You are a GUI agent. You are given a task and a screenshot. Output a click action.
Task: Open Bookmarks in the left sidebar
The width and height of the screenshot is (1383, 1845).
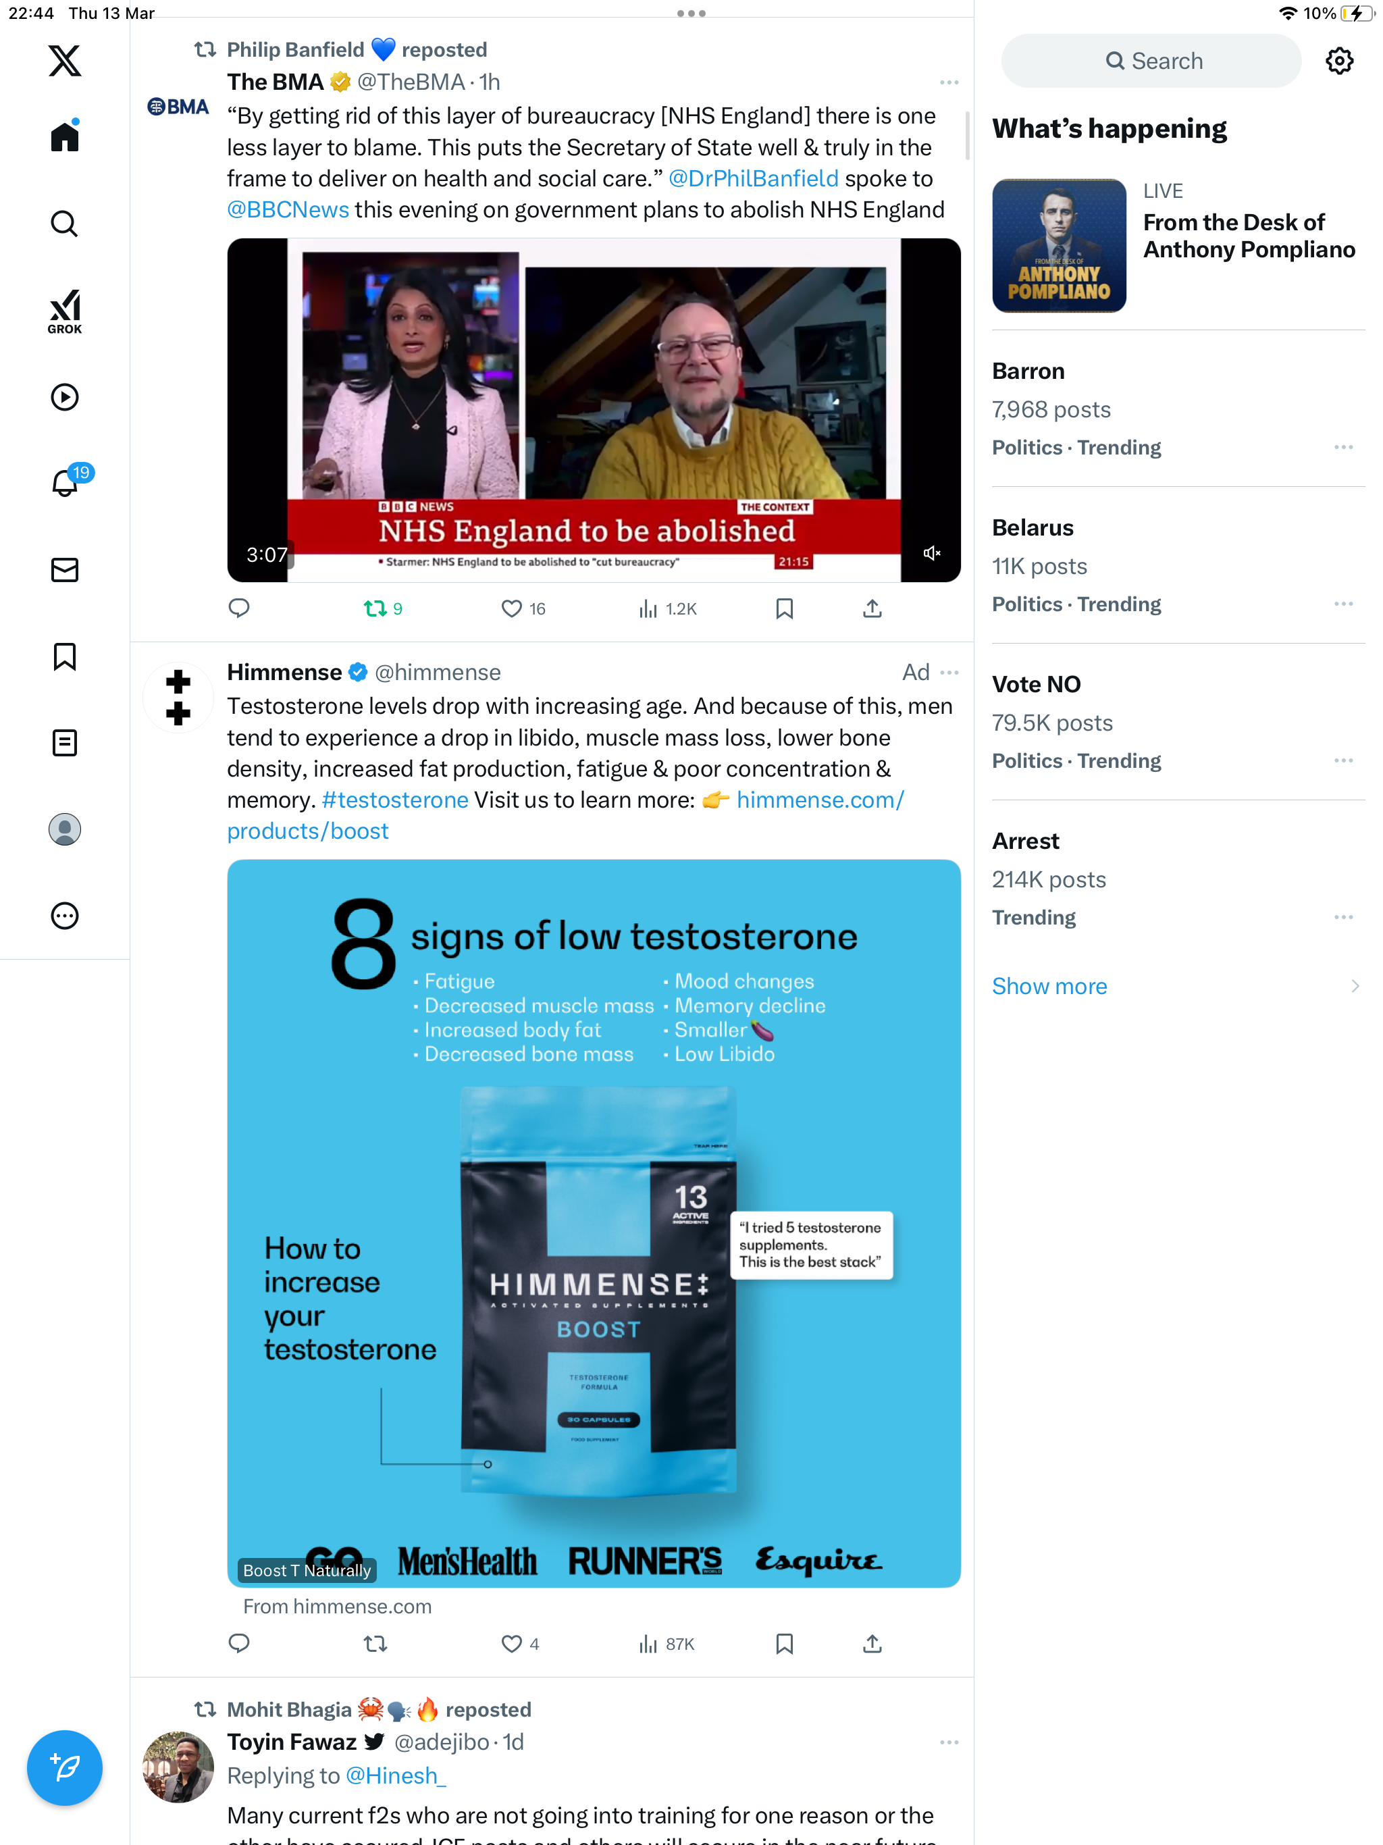click(64, 656)
